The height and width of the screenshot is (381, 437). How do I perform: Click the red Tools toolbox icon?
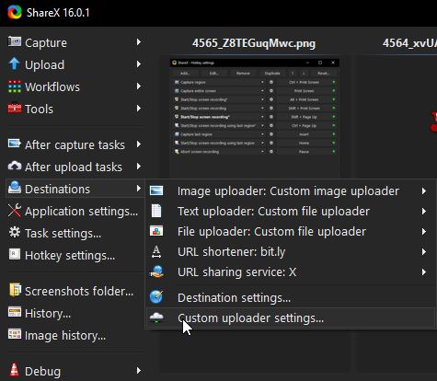point(15,108)
